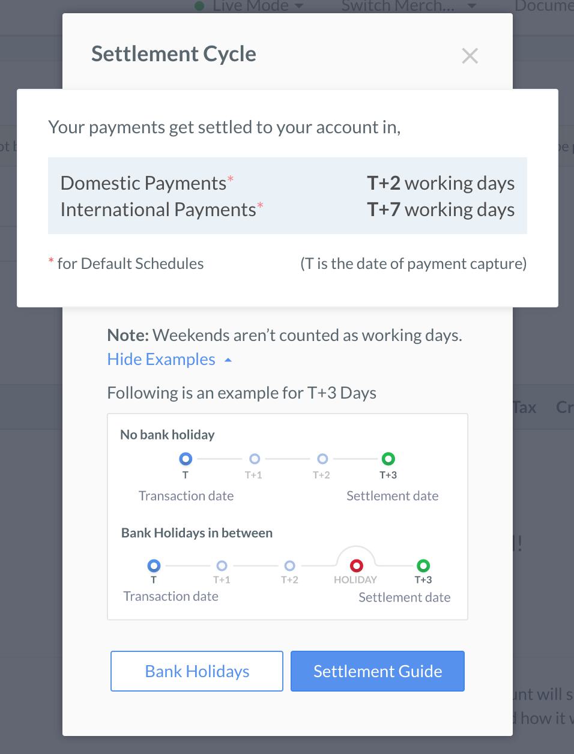Viewport: 574px width, 754px height.
Task: Select the blue T transaction date marker
Action: [185, 459]
